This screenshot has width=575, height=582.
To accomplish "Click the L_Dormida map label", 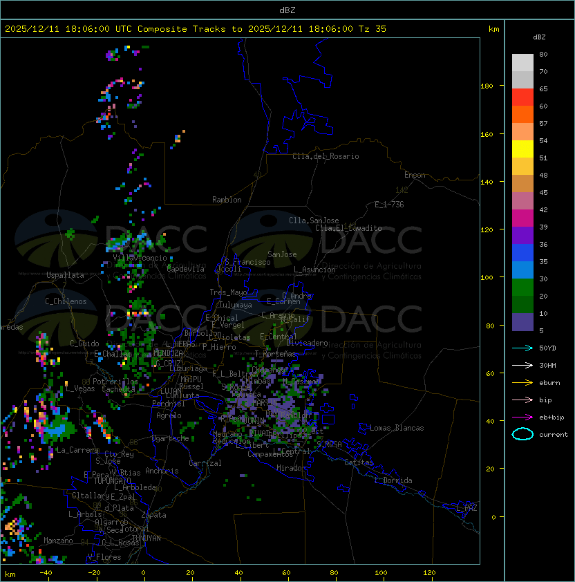I will (x=393, y=480).
